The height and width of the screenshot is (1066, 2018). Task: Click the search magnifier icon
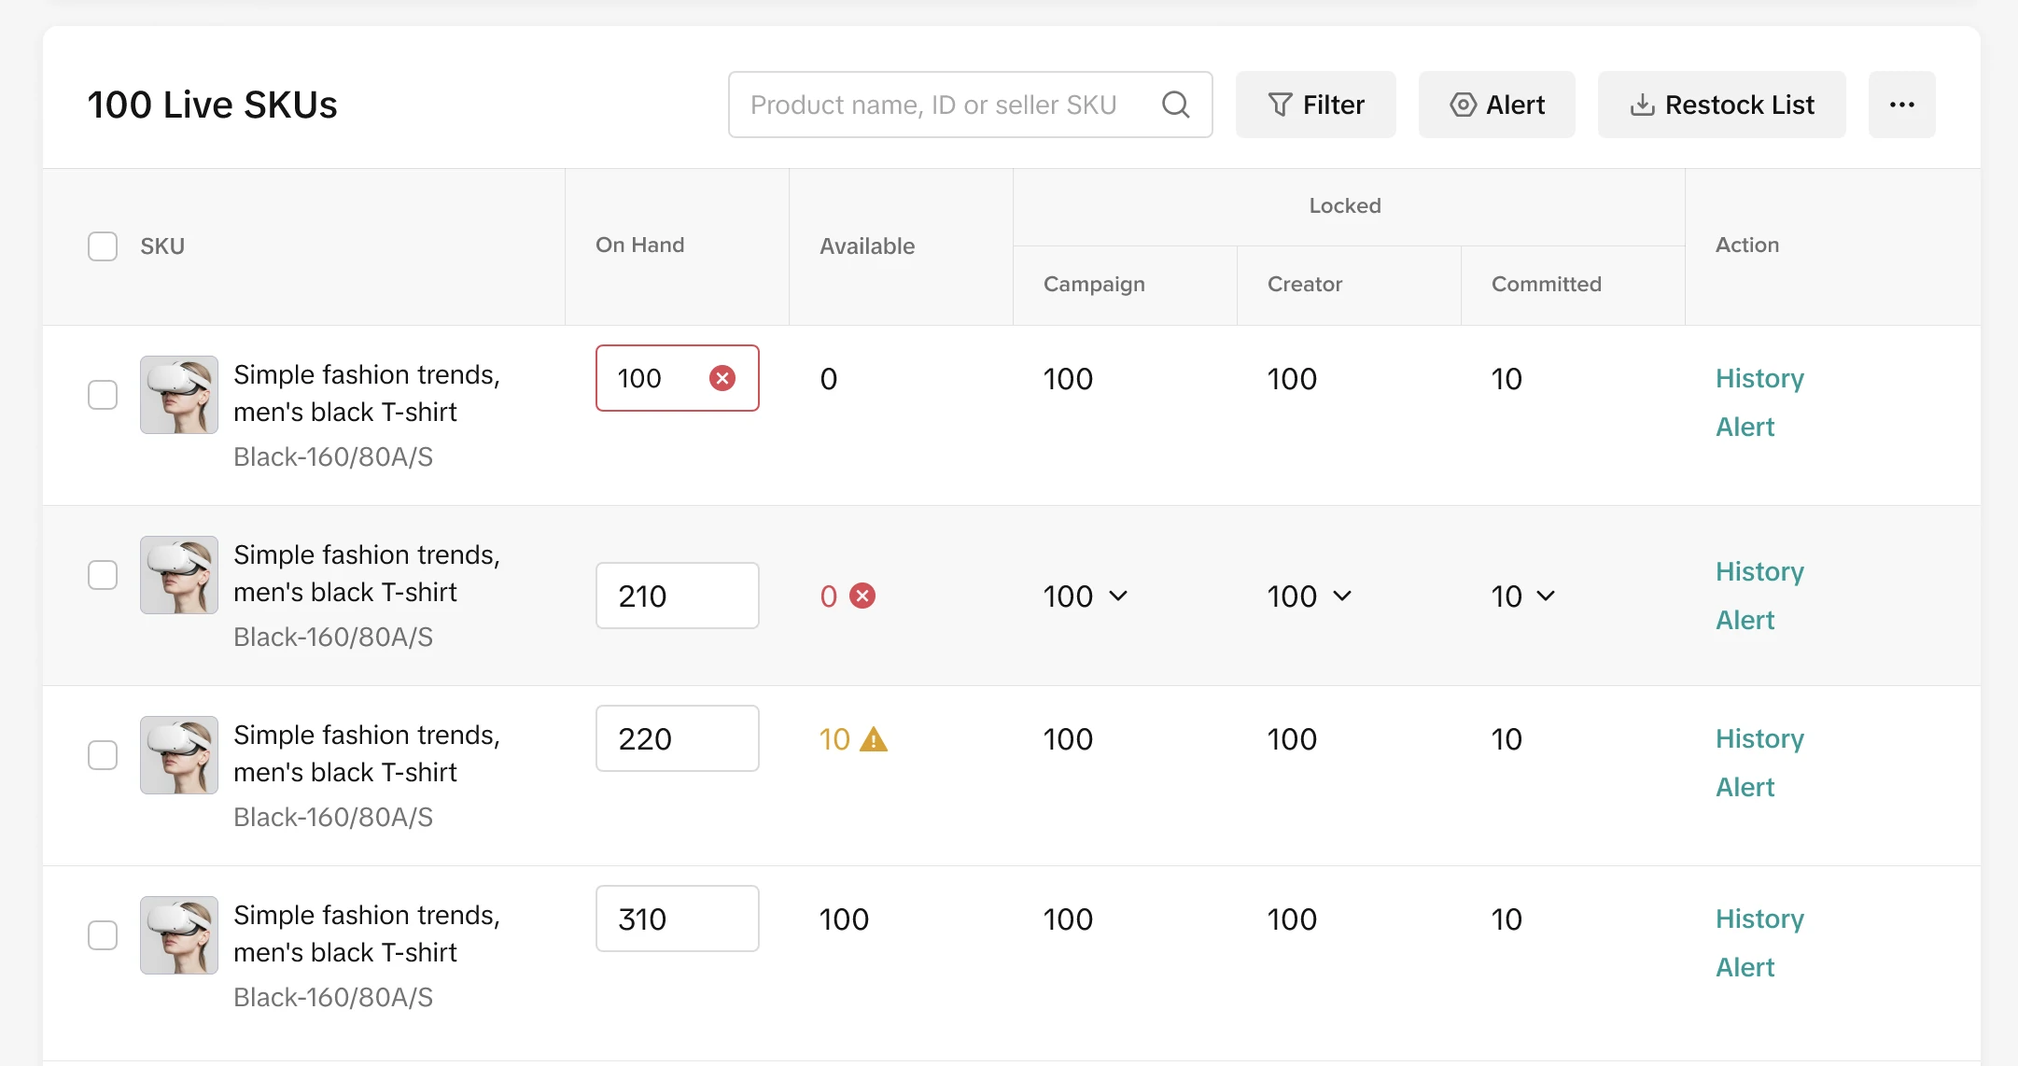(1175, 105)
